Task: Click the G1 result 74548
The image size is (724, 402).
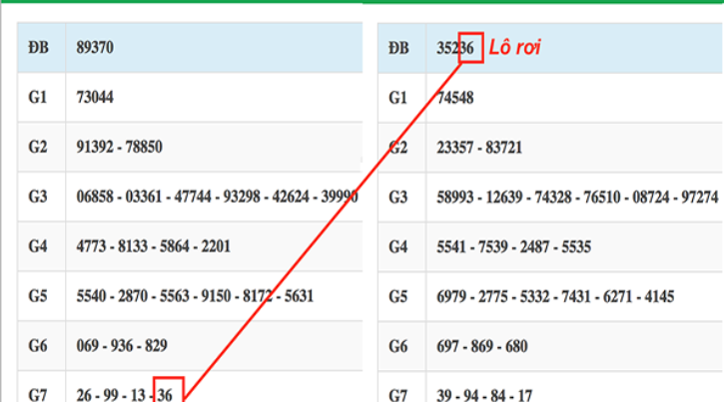Action: 455,98
